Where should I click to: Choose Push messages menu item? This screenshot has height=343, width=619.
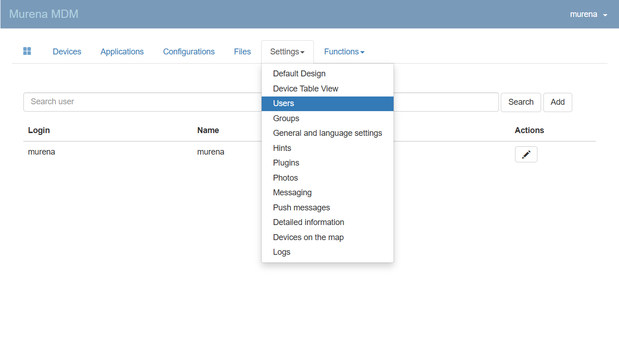(301, 208)
